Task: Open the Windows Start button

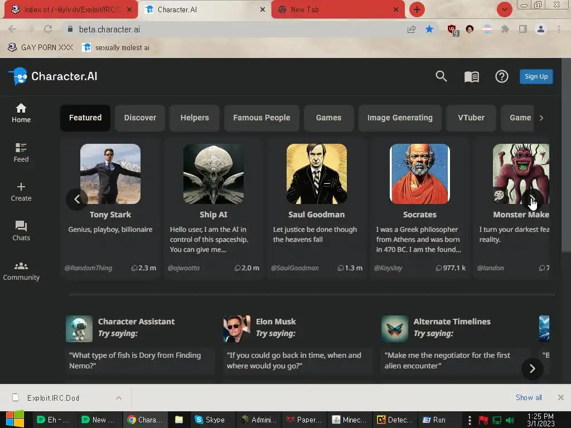Action: pyautogui.click(x=14, y=419)
